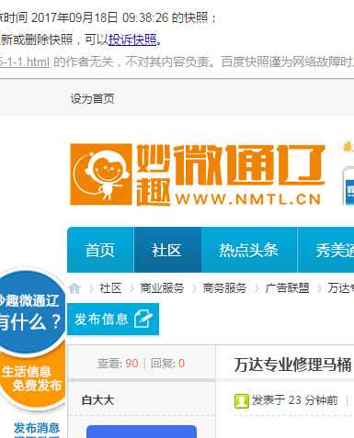354x438 pixels.
Task: Open the 社区 navigation tab
Action: click(167, 250)
